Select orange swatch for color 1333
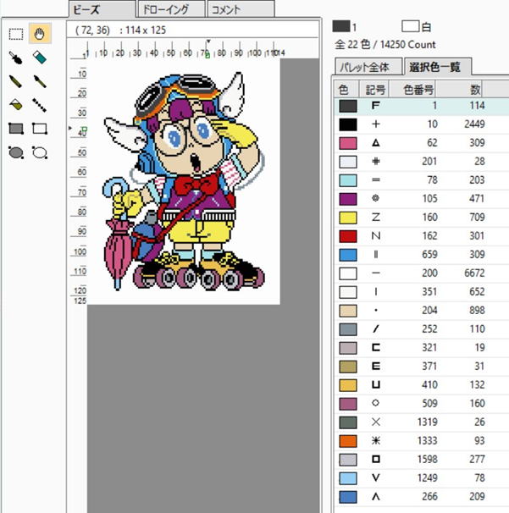The image size is (509, 513). [x=348, y=441]
